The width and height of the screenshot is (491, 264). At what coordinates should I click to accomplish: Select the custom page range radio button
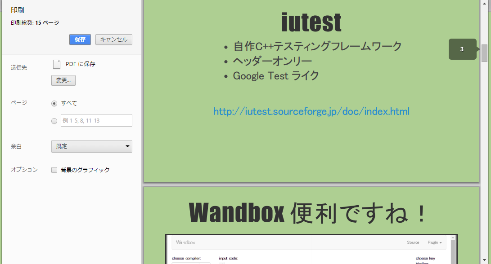click(54, 121)
